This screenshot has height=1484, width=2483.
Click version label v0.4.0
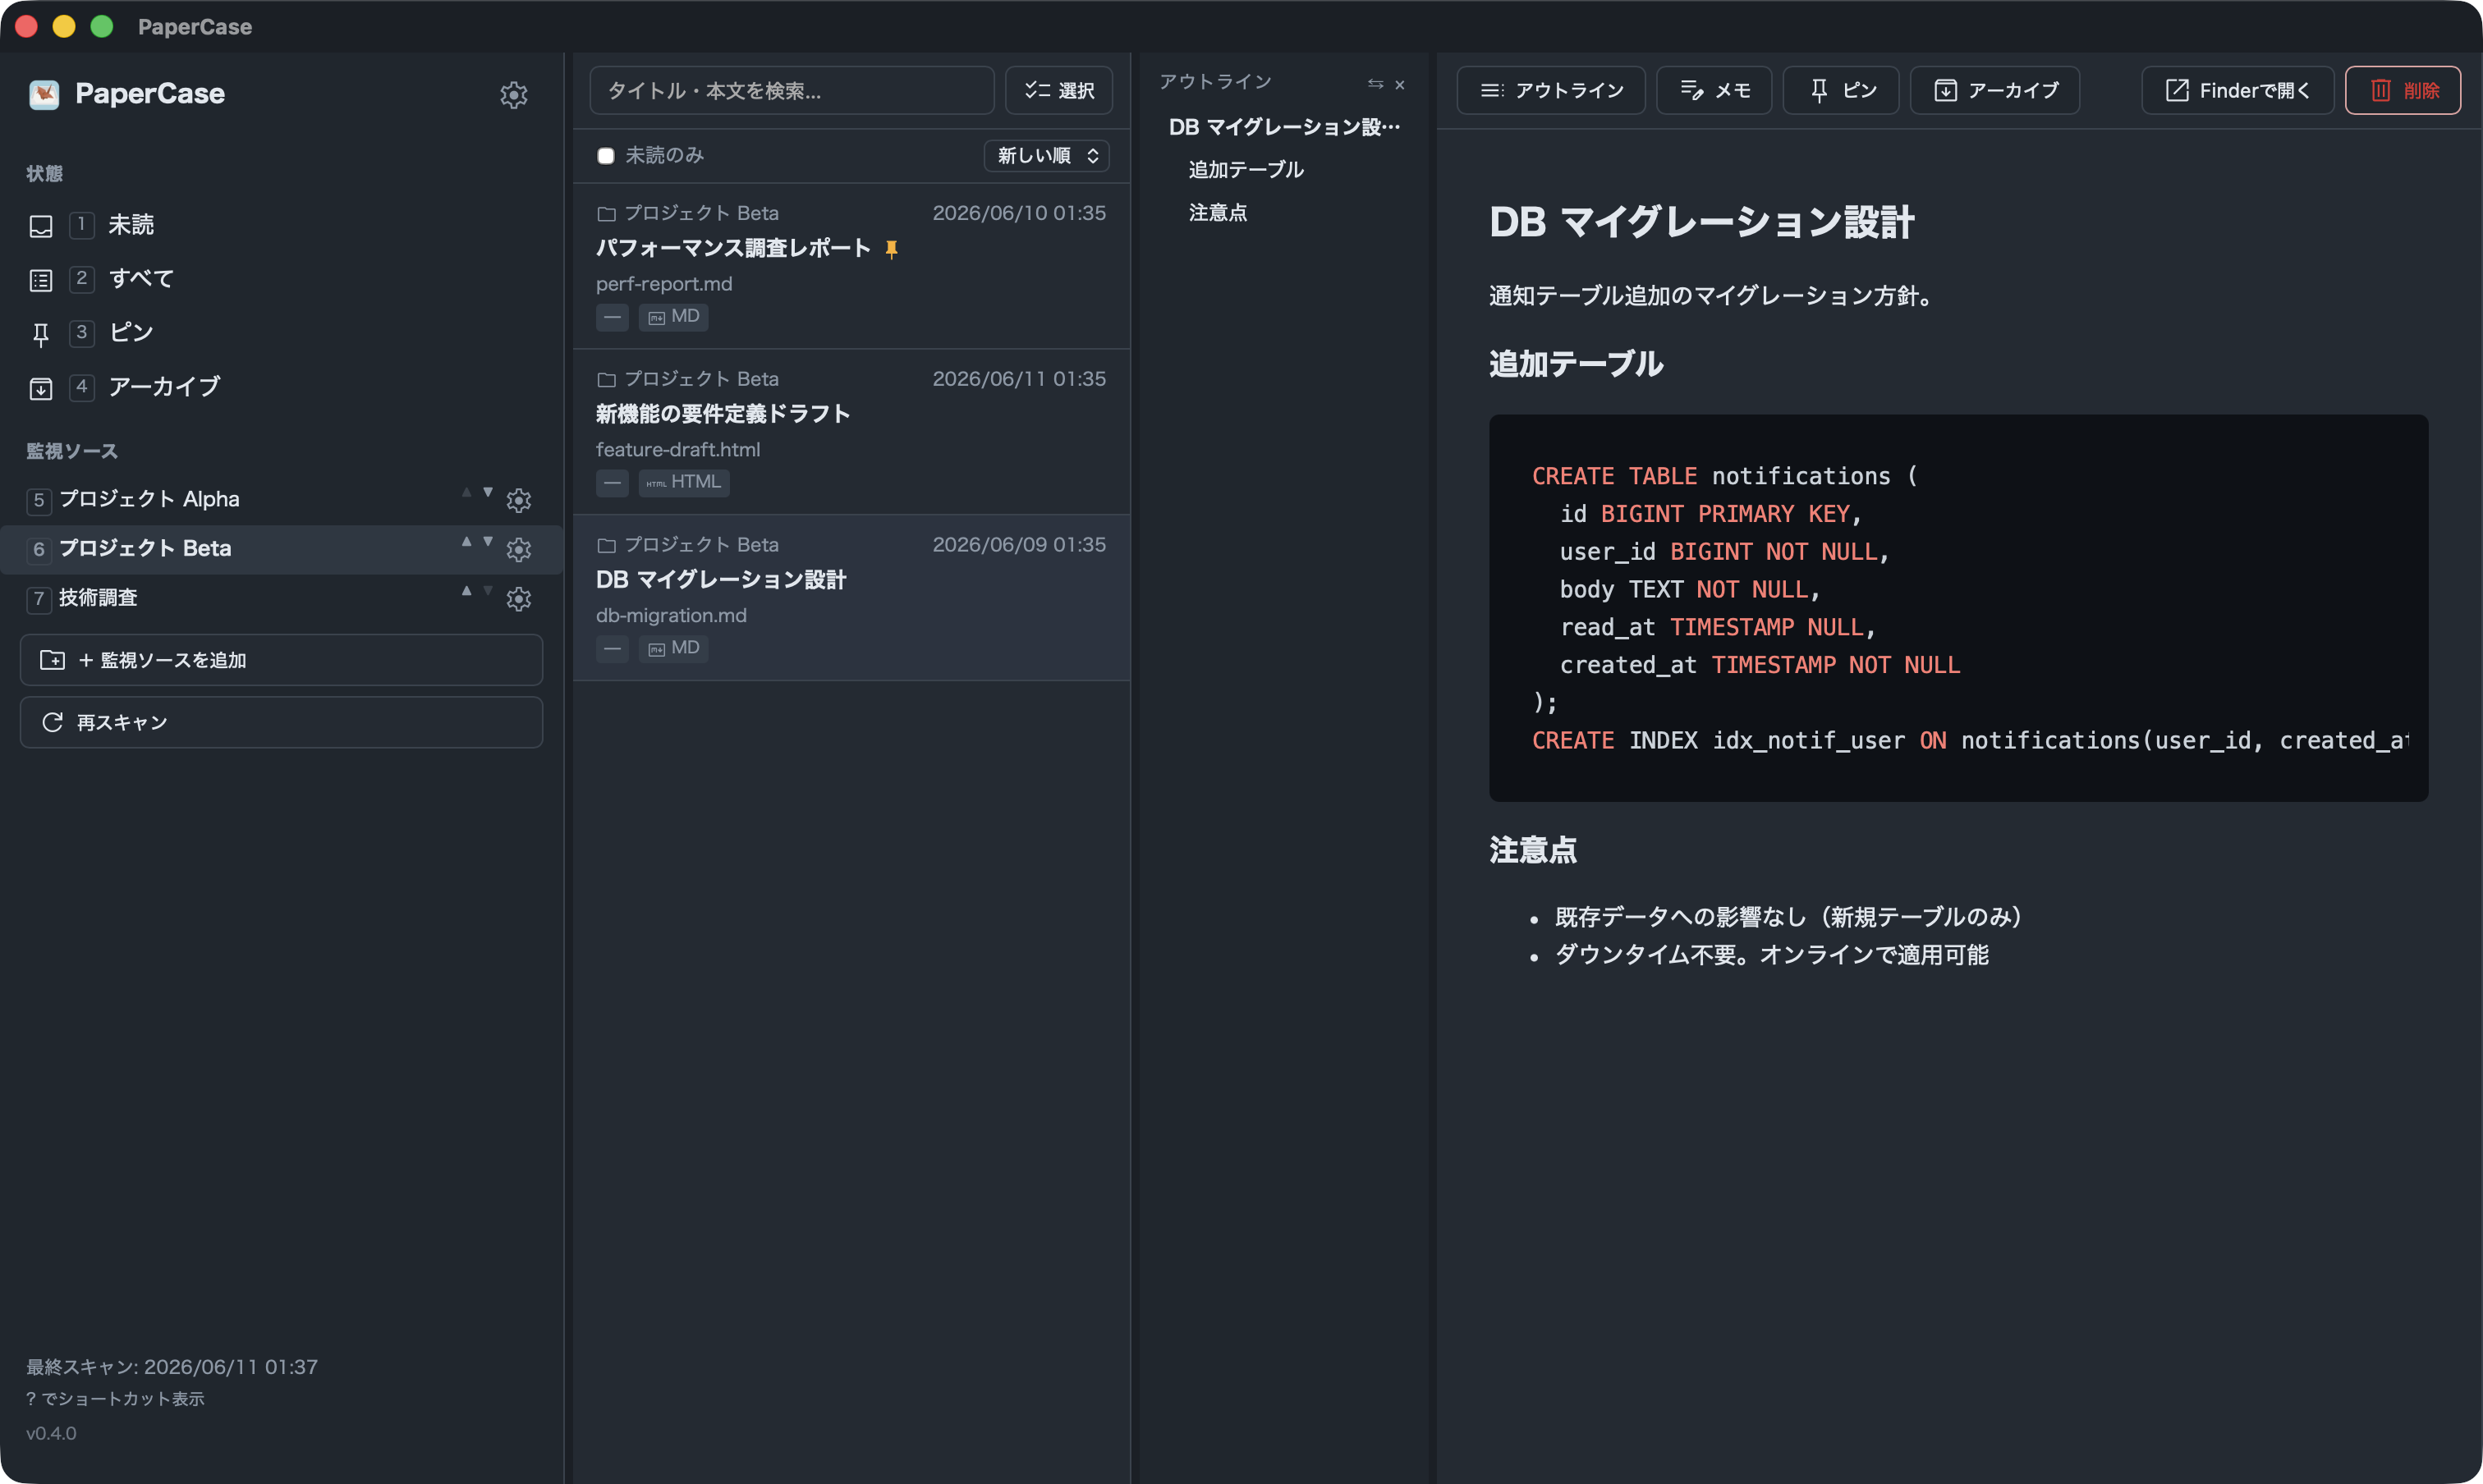pos(51,1433)
